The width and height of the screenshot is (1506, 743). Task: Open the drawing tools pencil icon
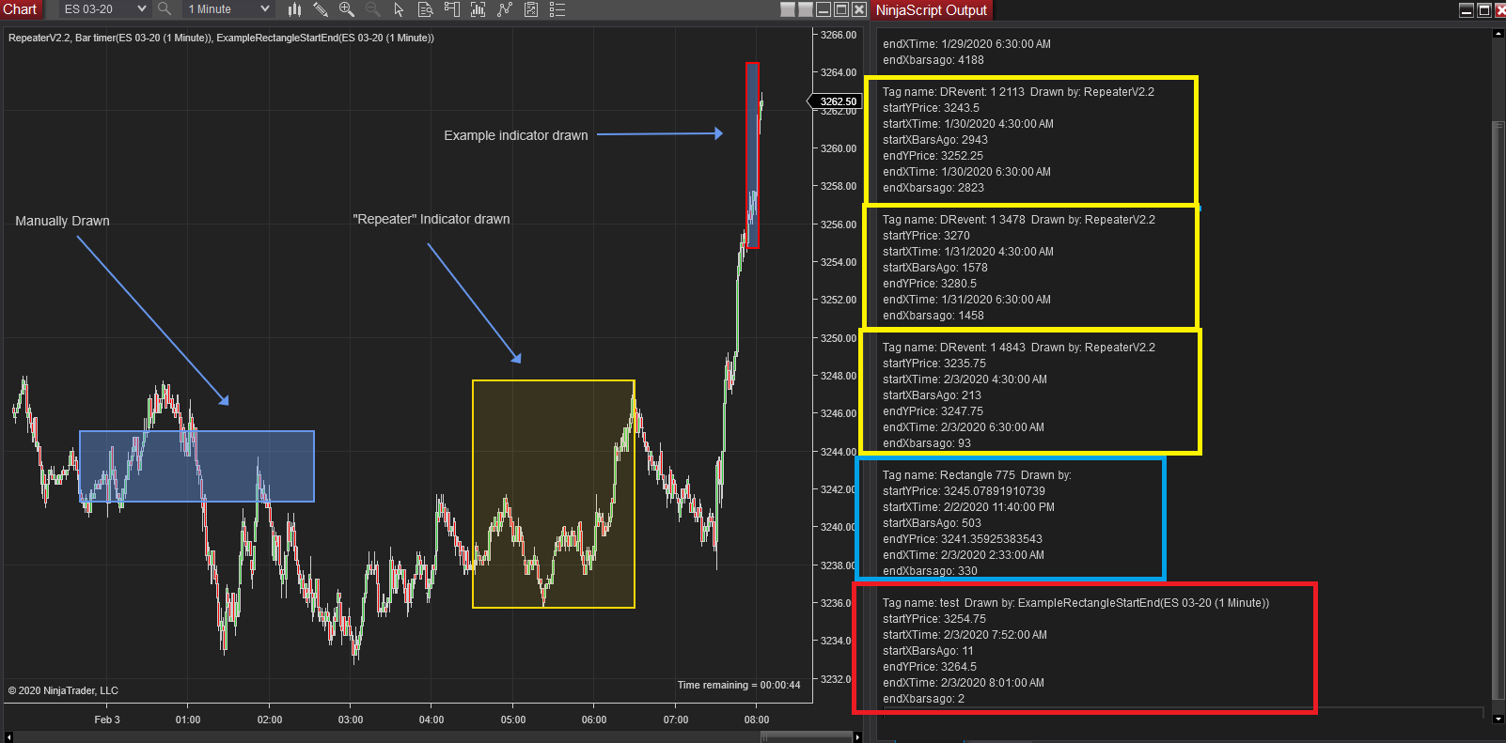[321, 9]
